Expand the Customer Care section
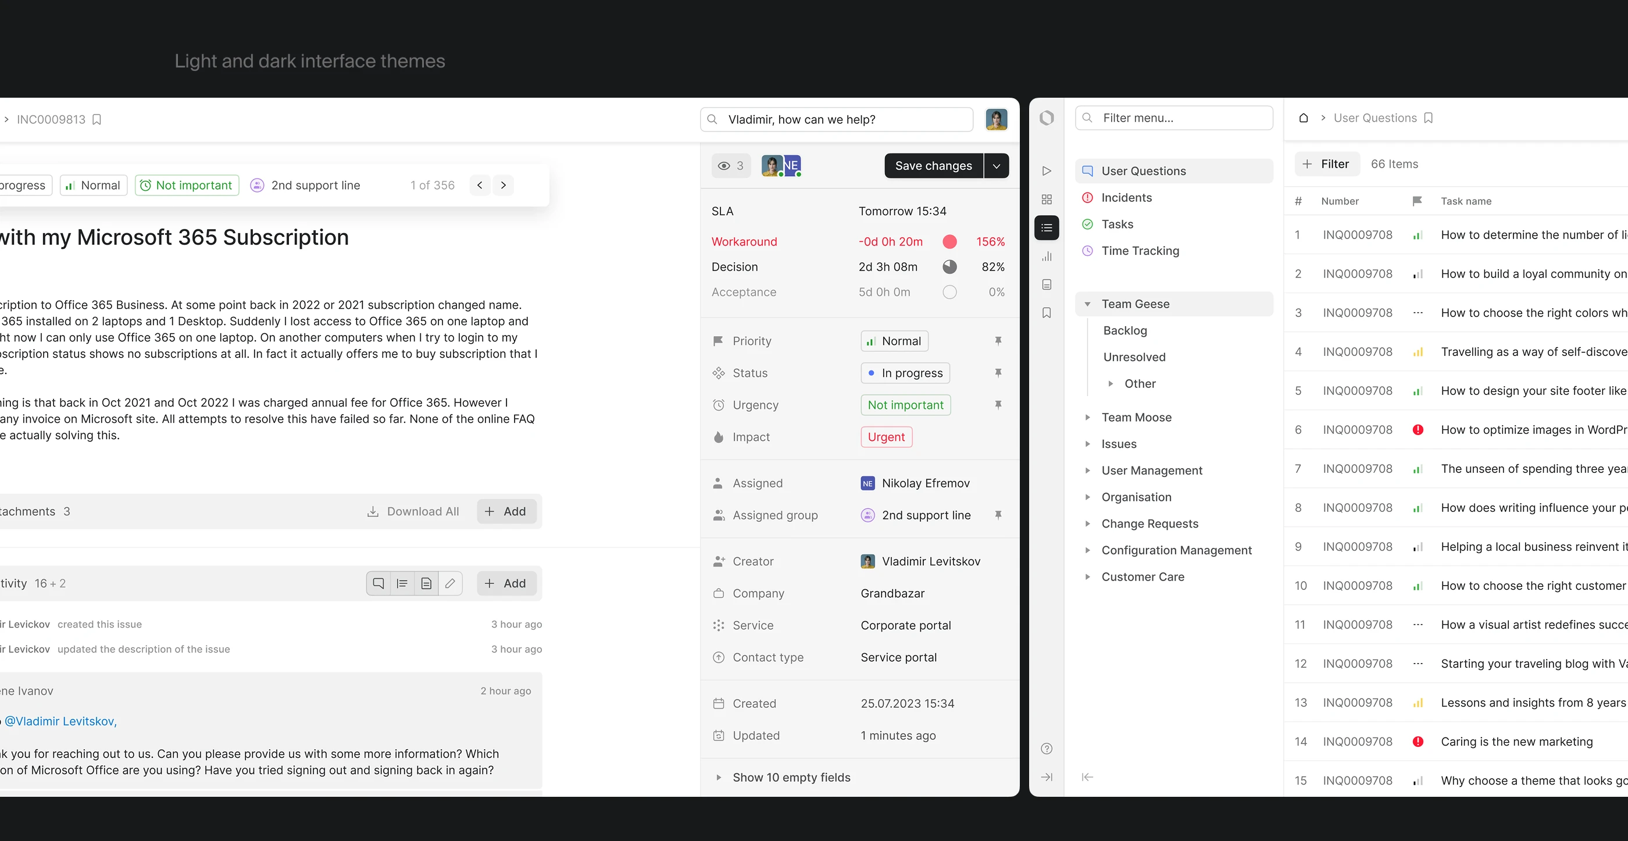Viewport: 1628px width, 841px height. 1088,576
